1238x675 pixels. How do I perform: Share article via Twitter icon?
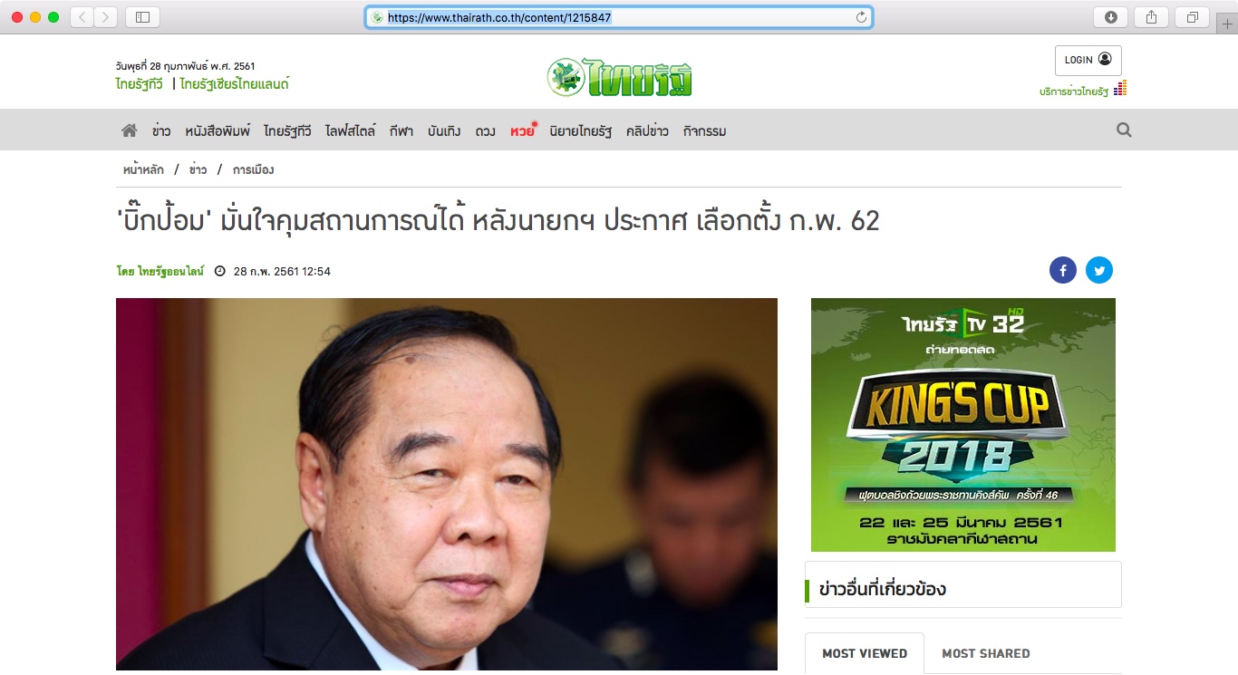1099,270
